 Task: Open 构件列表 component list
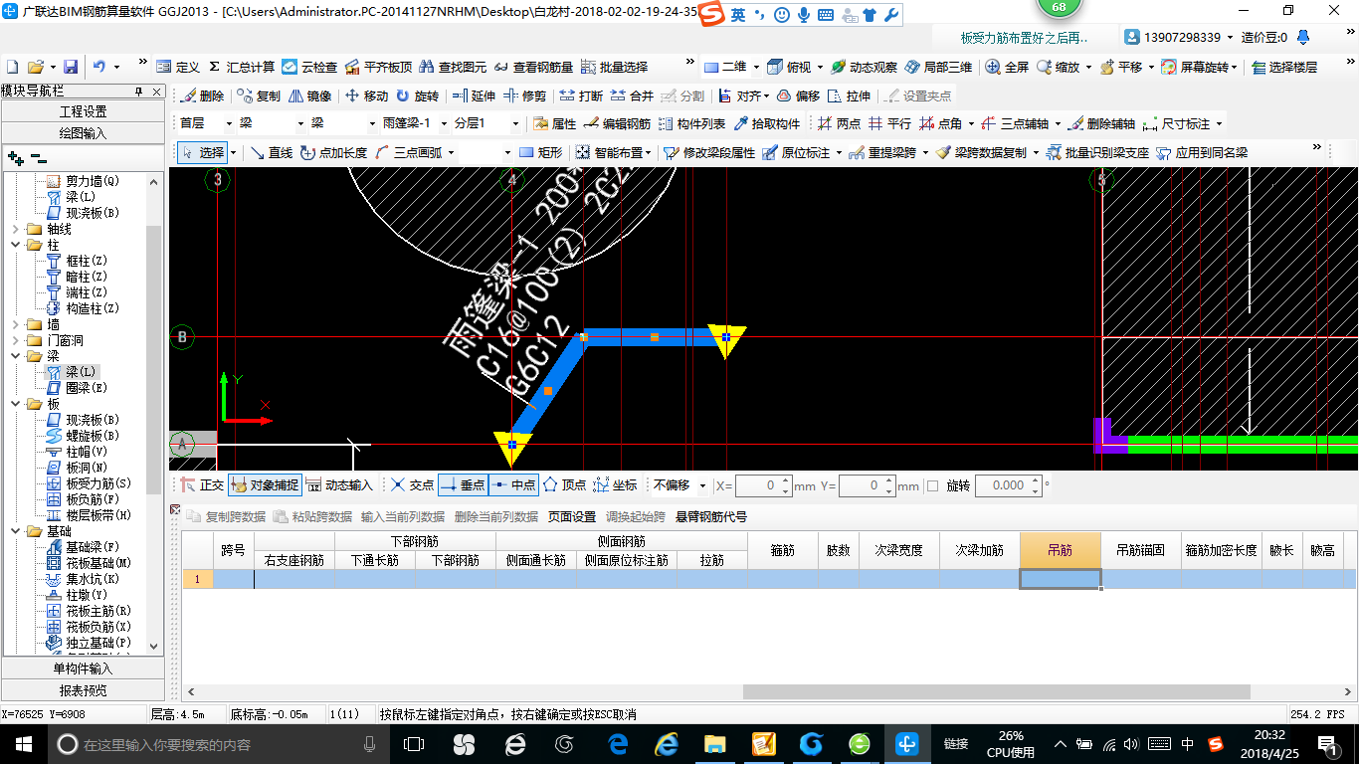click(x=691, y=123)
